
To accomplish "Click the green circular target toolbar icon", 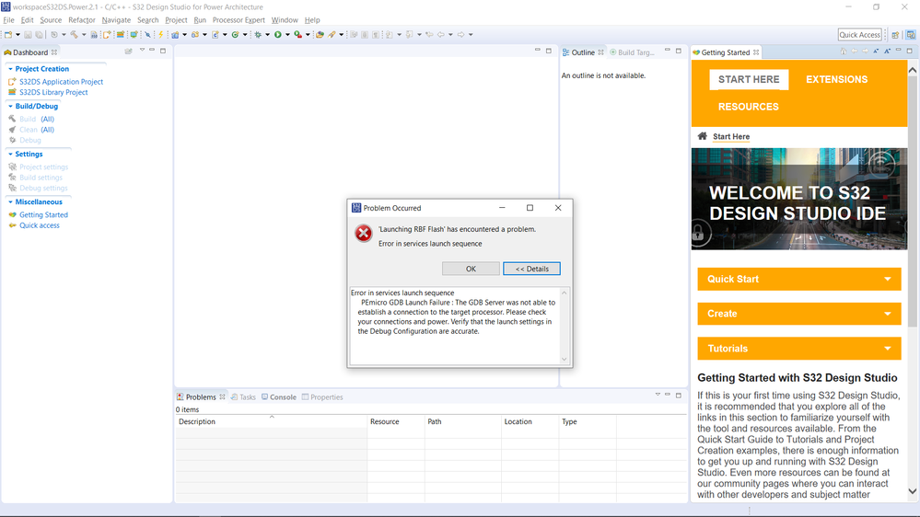I will [235, 35].
